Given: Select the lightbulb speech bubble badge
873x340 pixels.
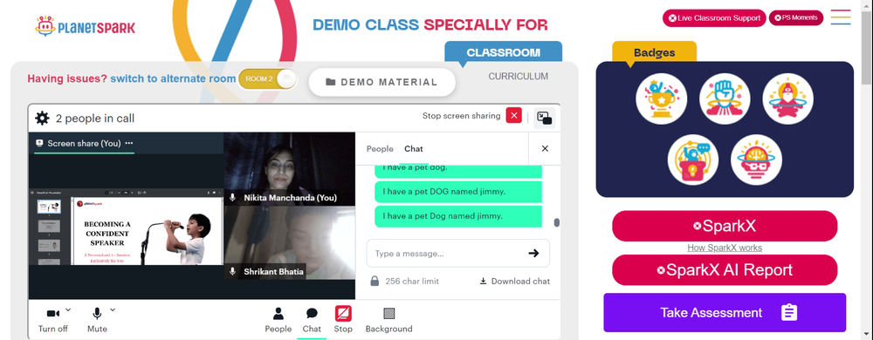Looking at the screenshot, I should [x=693, y=160].
